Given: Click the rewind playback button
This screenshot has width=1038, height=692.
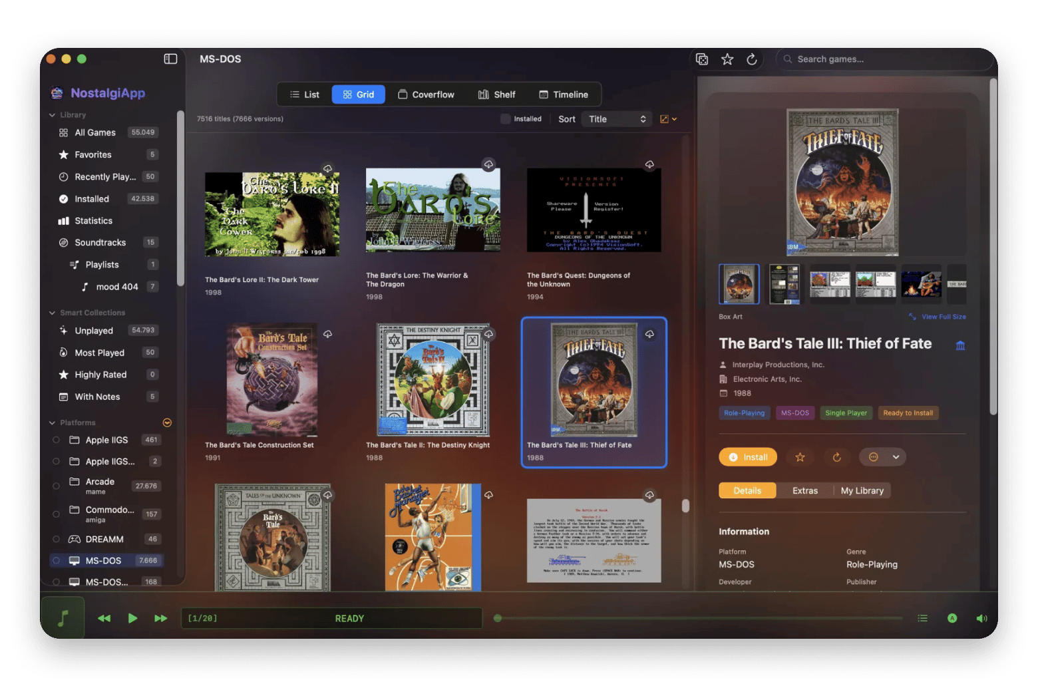Looking at the screenshot, I should pos(104,618).
